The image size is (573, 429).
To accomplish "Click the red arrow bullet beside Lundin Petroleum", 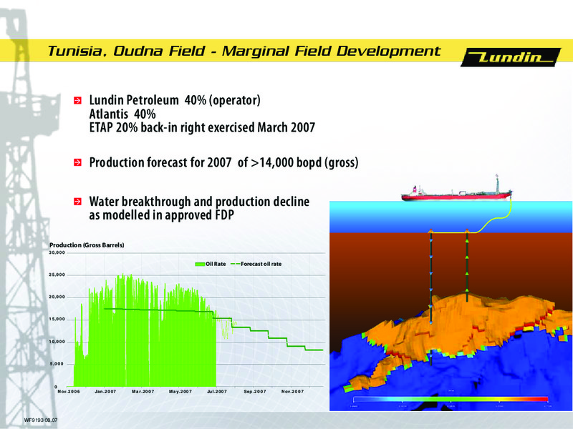I will coord(77,100).
